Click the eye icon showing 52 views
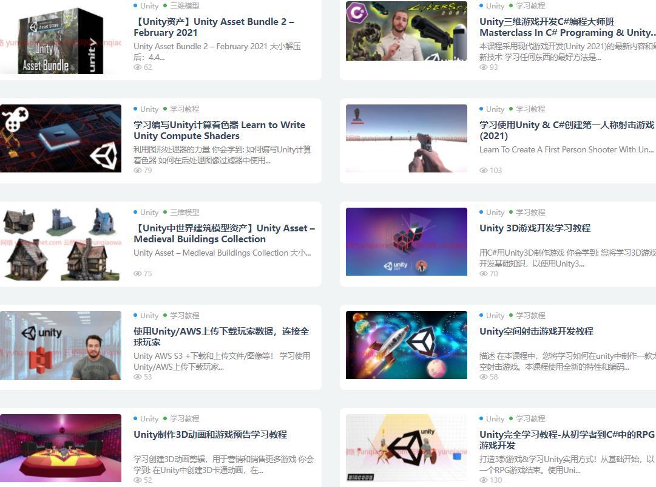This screenshot has width=656, height=487. click(137, 480)
